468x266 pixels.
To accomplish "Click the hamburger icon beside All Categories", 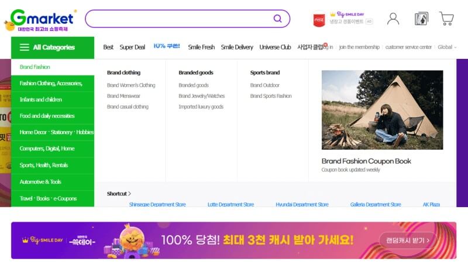I will [24, 47].
